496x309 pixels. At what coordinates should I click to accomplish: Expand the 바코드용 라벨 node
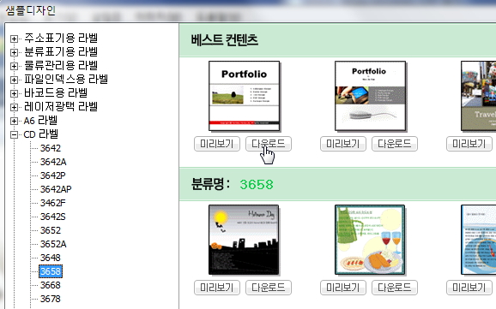click(x=14, y=93)
